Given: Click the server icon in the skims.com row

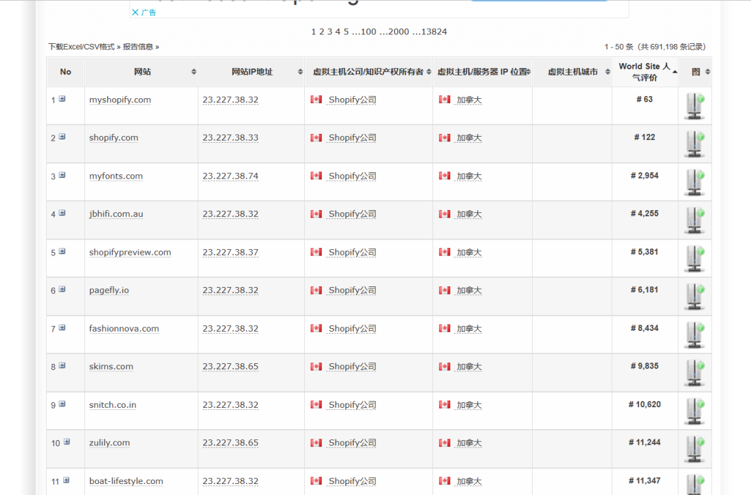Looking at the screenshot, I should [x=695, y=373].
